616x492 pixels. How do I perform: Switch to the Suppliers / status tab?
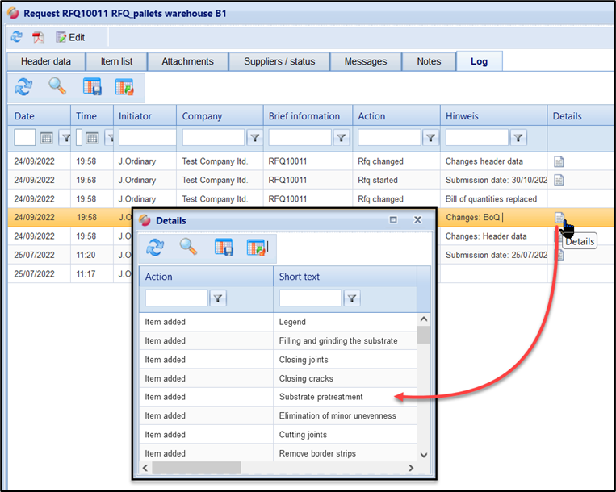(279, 61)
